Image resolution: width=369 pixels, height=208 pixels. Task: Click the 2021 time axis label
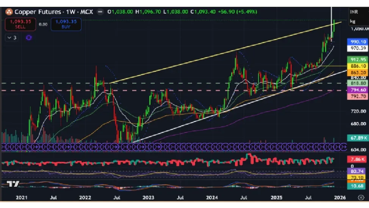pos(22,198)
